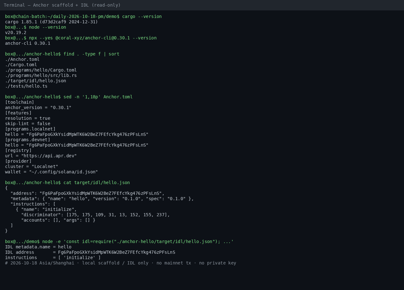
Task: Select the '[programs.localnet]' header
Action: coord(30,129)
